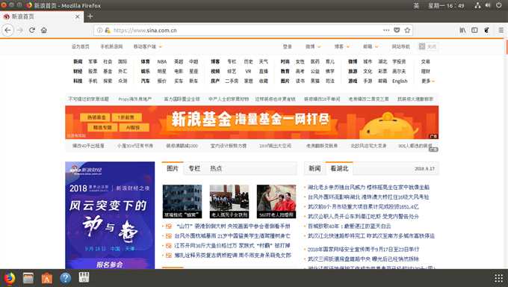The height and width of the screenshot is (287, 508).
Task: Click the 英 input method indicator
Action: click(x=416, y=5)
